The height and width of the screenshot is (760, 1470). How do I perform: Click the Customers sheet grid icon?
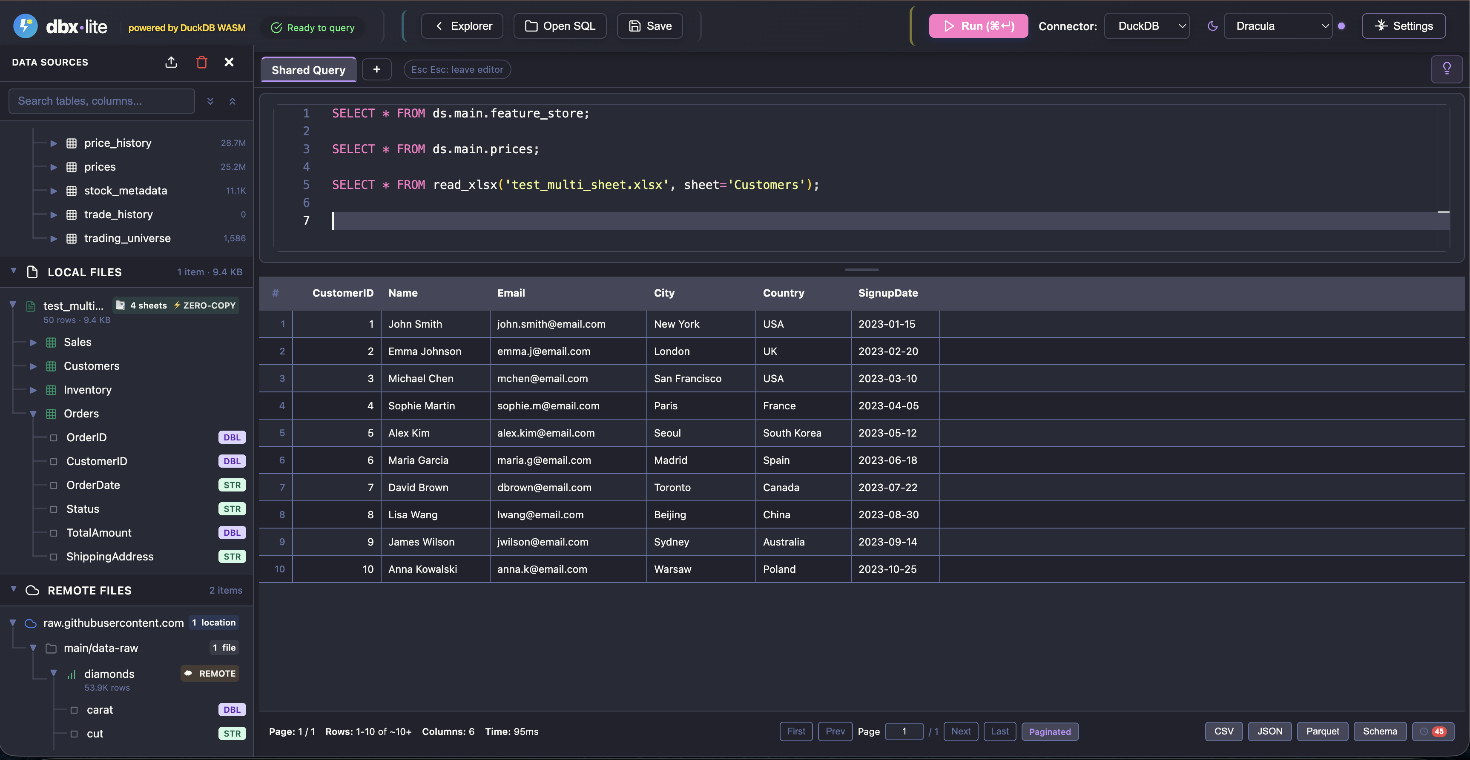[x=51, y=367]
